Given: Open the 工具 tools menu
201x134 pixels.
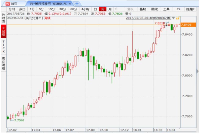Looking at the screenshot, I should pos(166,9).
